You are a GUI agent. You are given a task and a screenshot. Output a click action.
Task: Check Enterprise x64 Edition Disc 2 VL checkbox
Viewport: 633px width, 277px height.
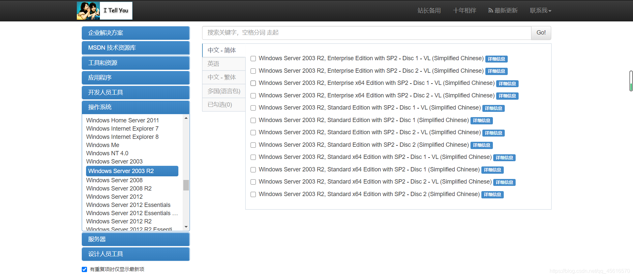(x=253, y=96)
